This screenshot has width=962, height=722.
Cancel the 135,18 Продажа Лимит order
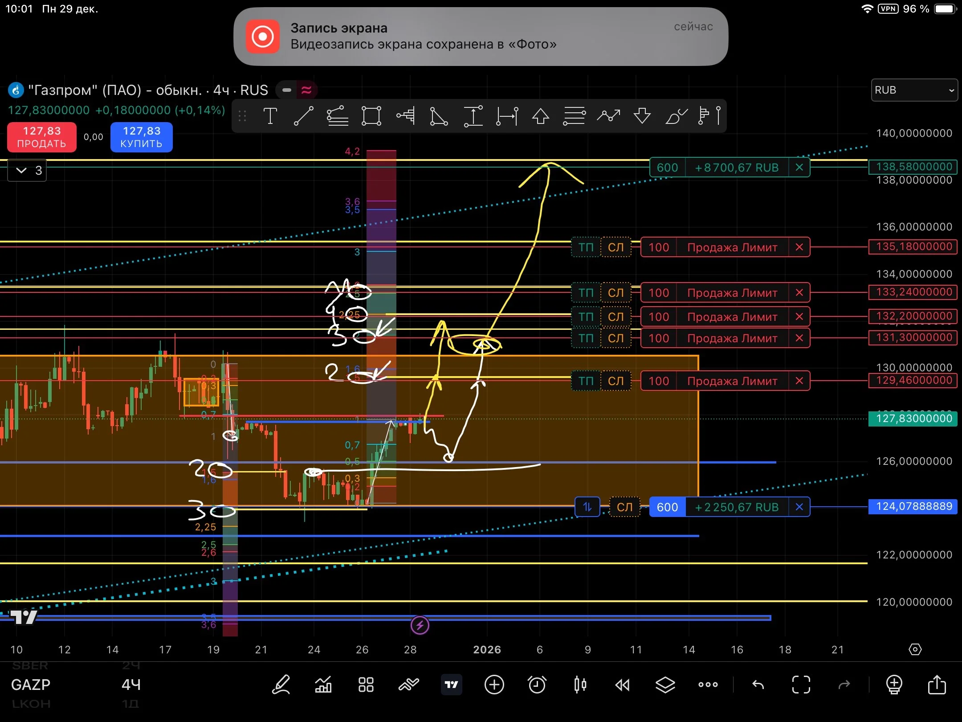click(799, 247)
